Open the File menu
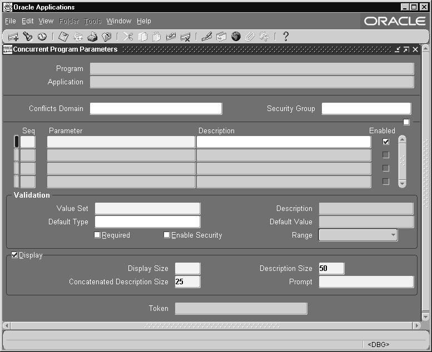Image resolution: width=432 pixels, height=352 pixels. [11, 21]
